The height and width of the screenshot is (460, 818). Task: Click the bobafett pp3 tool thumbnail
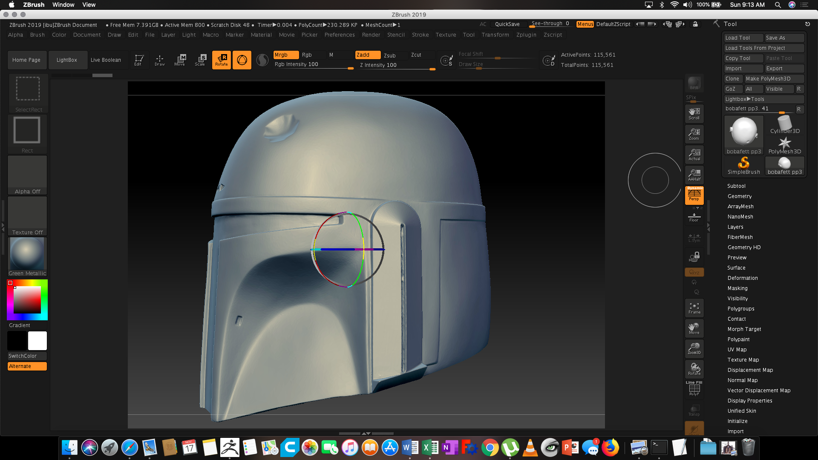pos(744,135)
